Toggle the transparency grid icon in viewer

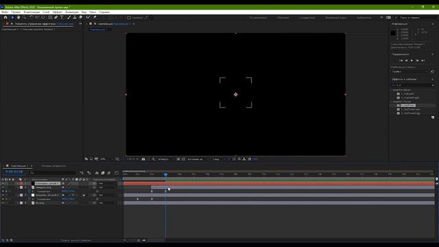tap(183, 159)
